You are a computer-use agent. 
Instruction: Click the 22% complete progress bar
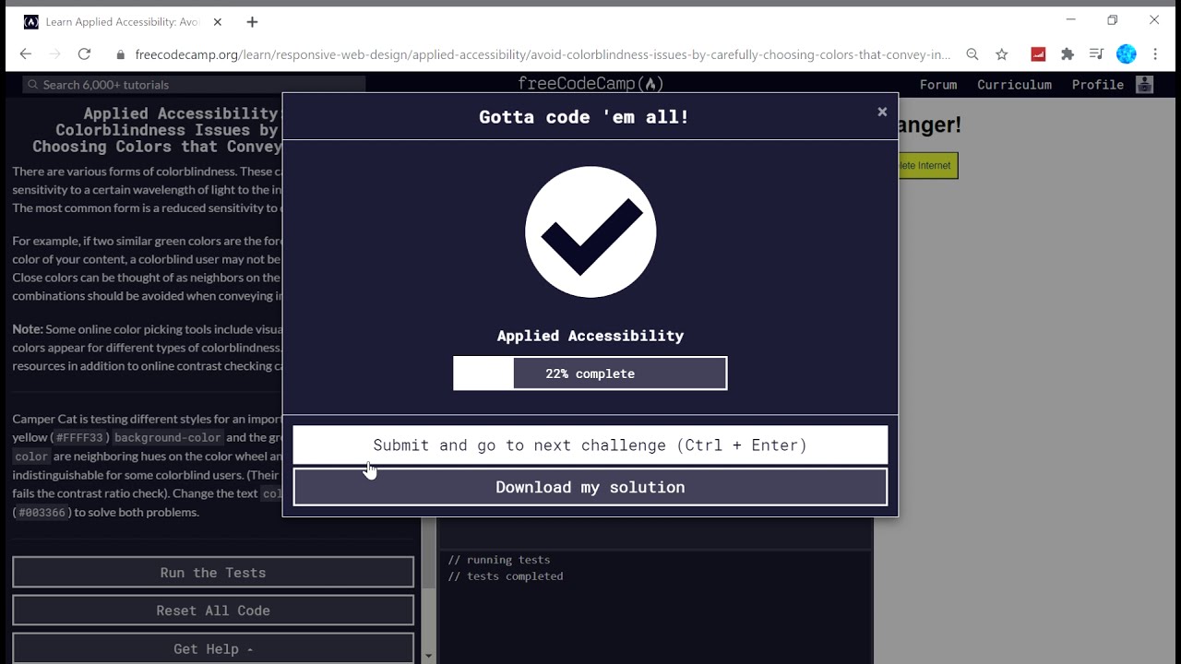point(590,373)
